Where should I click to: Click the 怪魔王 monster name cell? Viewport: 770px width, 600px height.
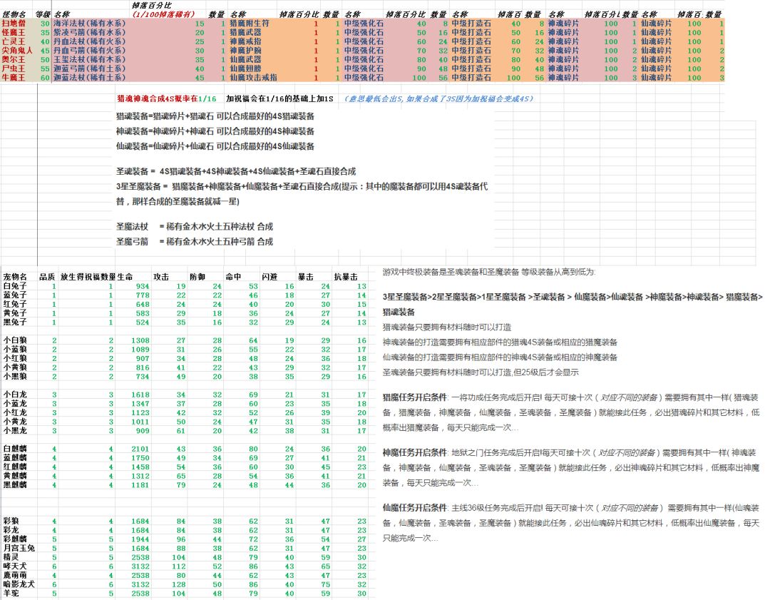coord(14,32)
